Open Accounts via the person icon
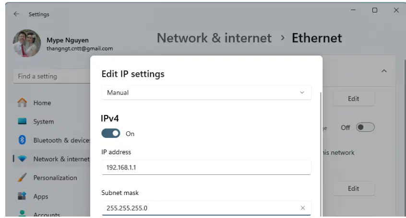406x218 pixels. pos(22,213)
